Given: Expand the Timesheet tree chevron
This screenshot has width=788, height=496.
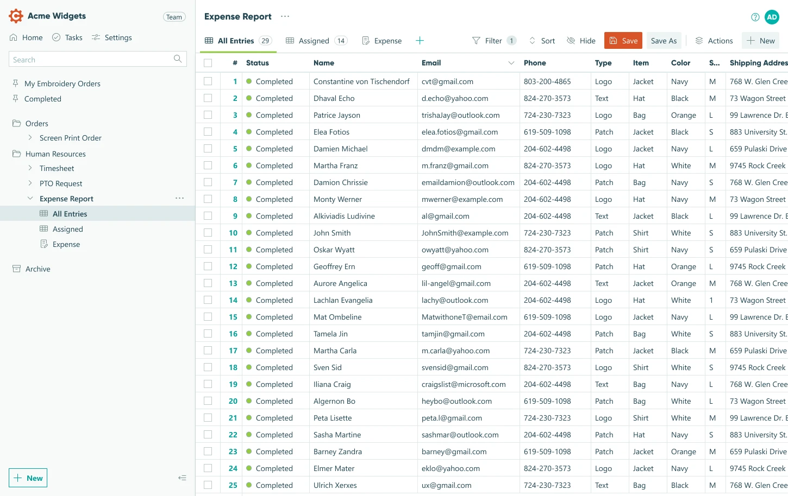Looking at the screenshot, I should click(x=30, y=168).
